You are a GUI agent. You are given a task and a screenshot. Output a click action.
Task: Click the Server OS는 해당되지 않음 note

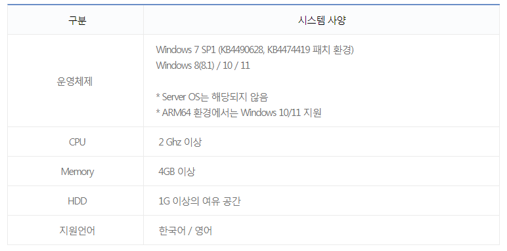(211, 97)
